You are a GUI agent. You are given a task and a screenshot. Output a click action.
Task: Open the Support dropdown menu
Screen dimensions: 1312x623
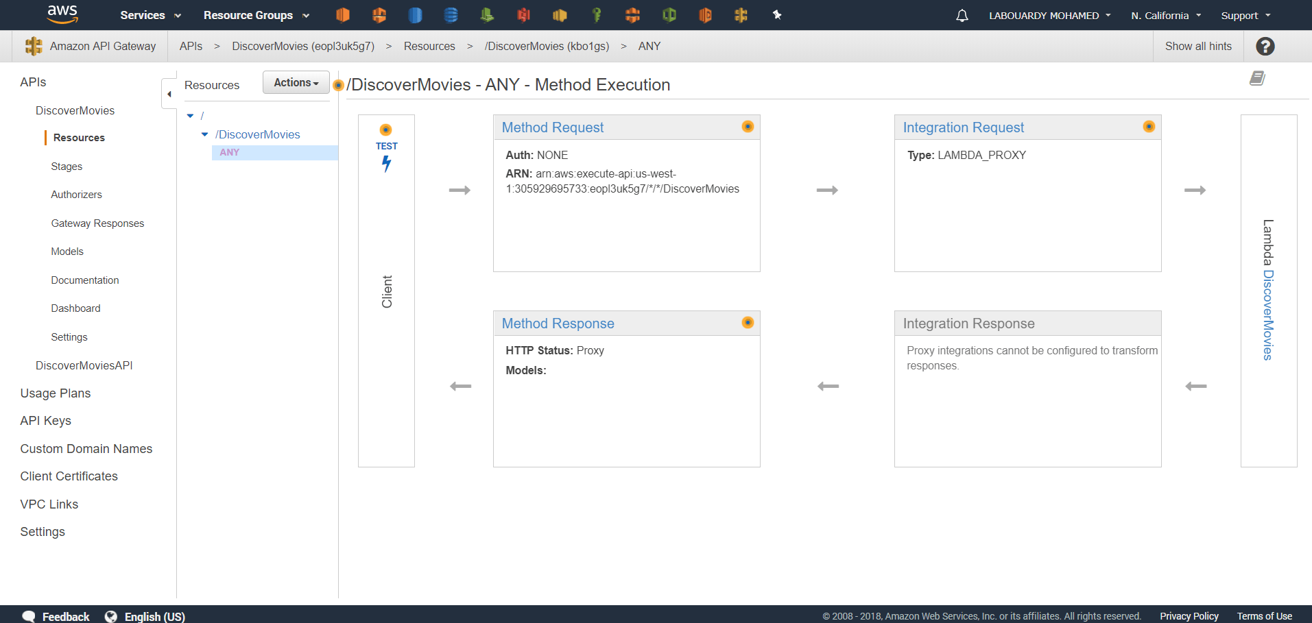tap(1245, 15)
